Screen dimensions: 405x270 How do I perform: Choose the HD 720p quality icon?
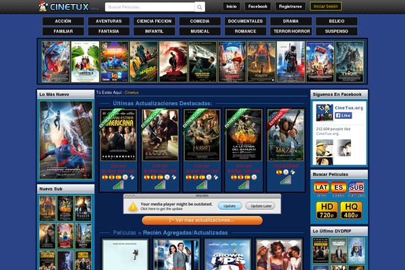point(327,211)
